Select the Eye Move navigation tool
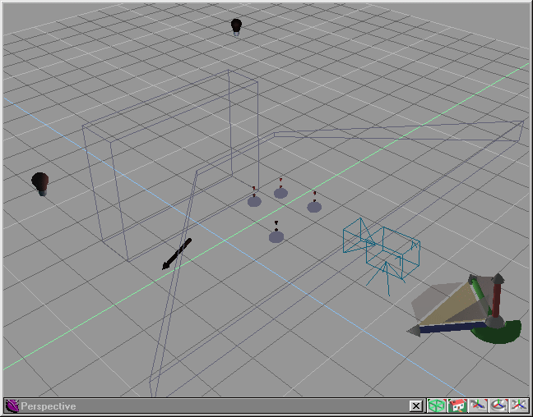533x417 pixels. [478, 406]
